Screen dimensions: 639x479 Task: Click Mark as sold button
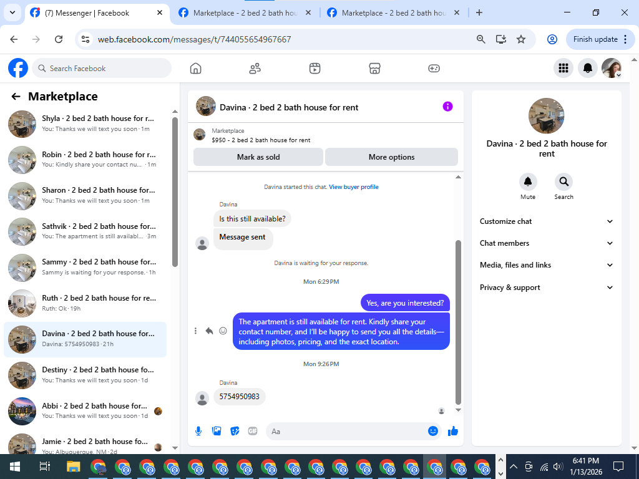click(x=258, y=157)
